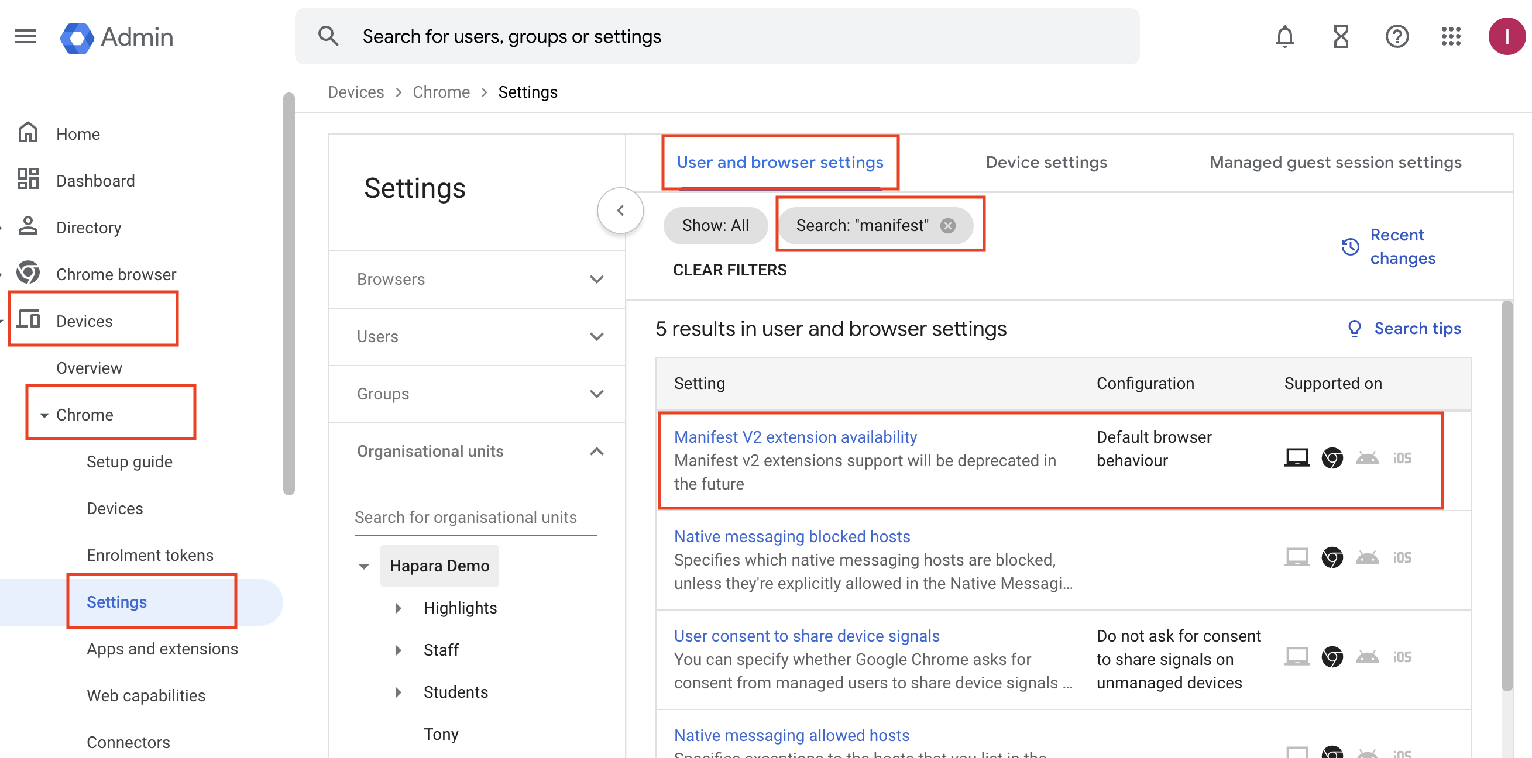Click the Directory person icon
Image resolution: width=1532 pixels, height=758 pixels.
point(28,226)
